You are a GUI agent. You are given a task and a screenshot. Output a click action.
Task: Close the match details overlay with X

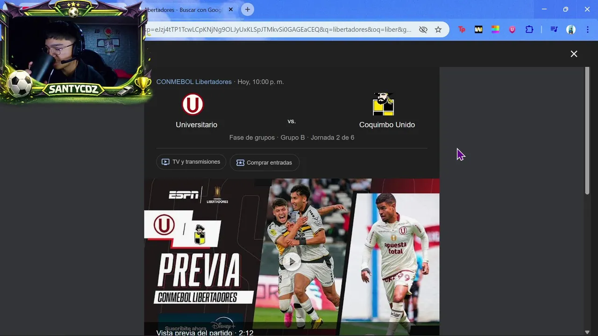(x=574, y=54)
